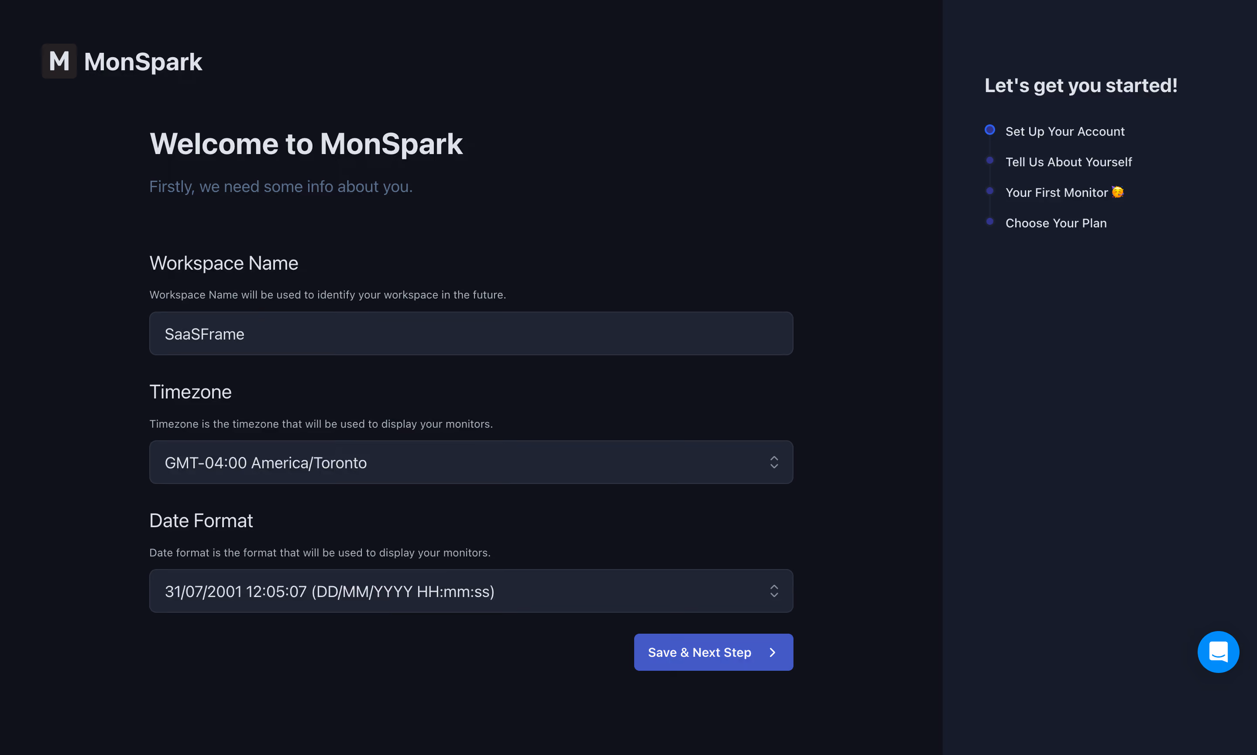Select the Tell Us About Yourself step
1257x755 pixels.
pyautogui.click(x=1068, y=162)
